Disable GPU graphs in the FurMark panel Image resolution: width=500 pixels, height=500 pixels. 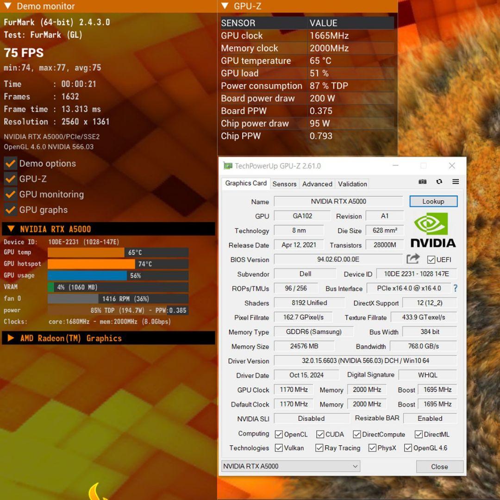(x=10, y=210)
